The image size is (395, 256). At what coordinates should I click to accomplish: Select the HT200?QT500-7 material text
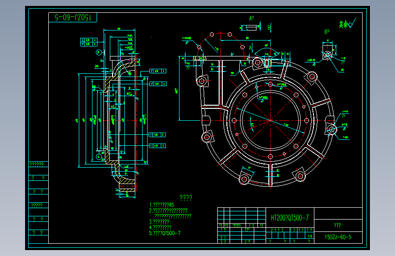290,218
